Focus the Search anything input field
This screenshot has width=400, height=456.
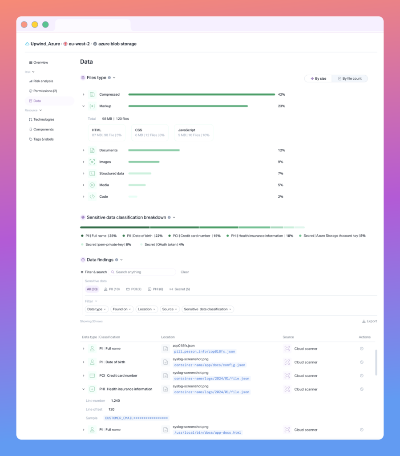pos(143,272)
